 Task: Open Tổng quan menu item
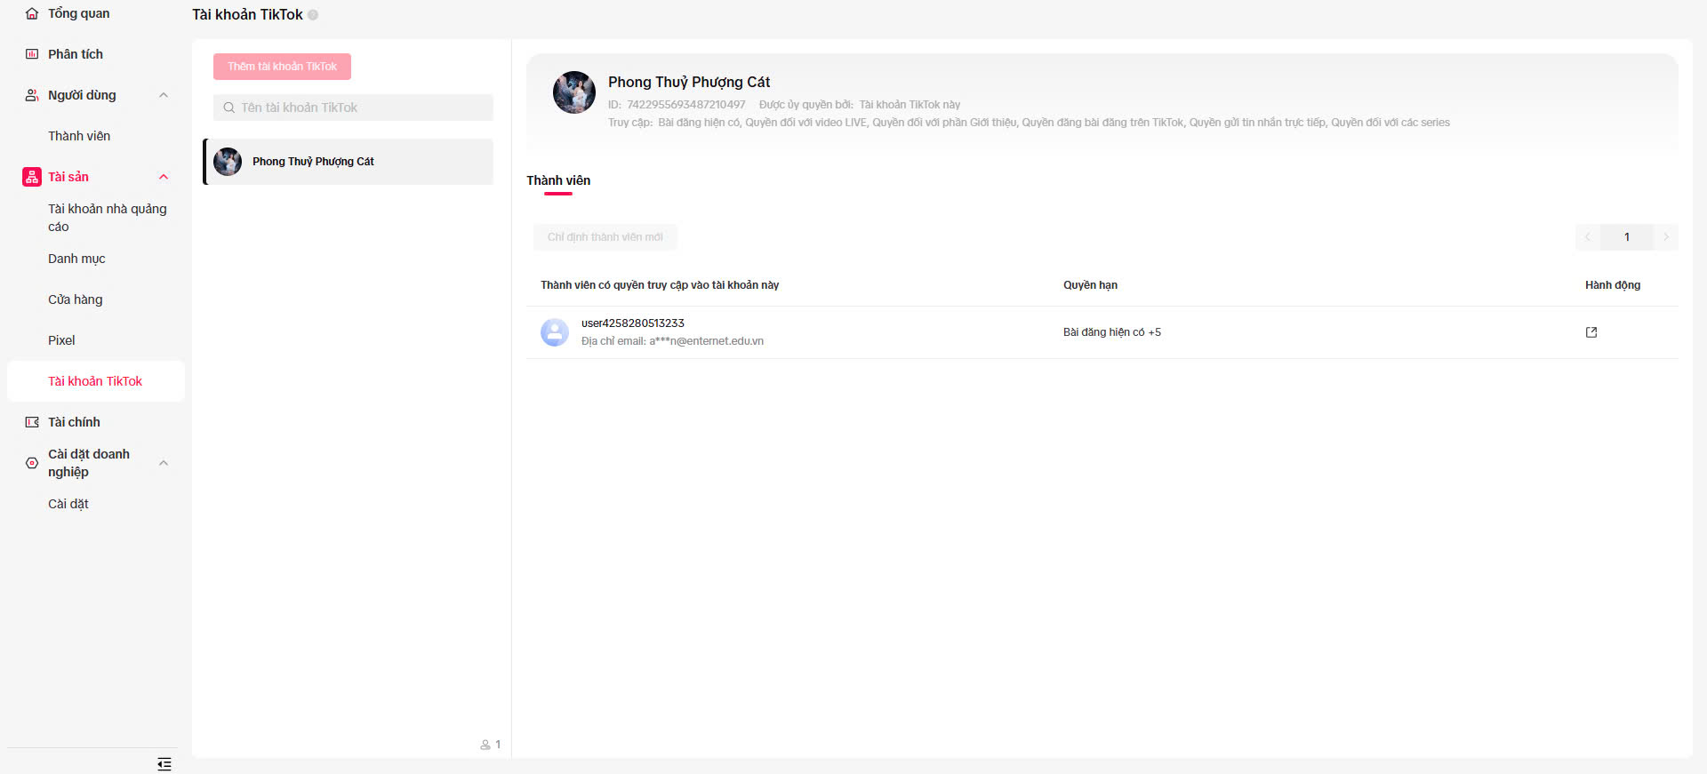click(79, 13)
